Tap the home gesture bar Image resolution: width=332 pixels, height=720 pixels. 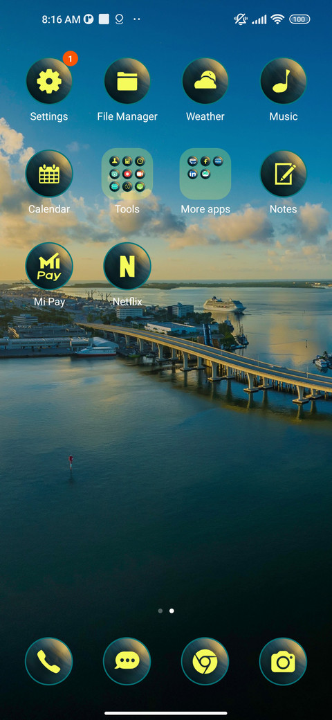pyautogui.click(x=166, y=713)
